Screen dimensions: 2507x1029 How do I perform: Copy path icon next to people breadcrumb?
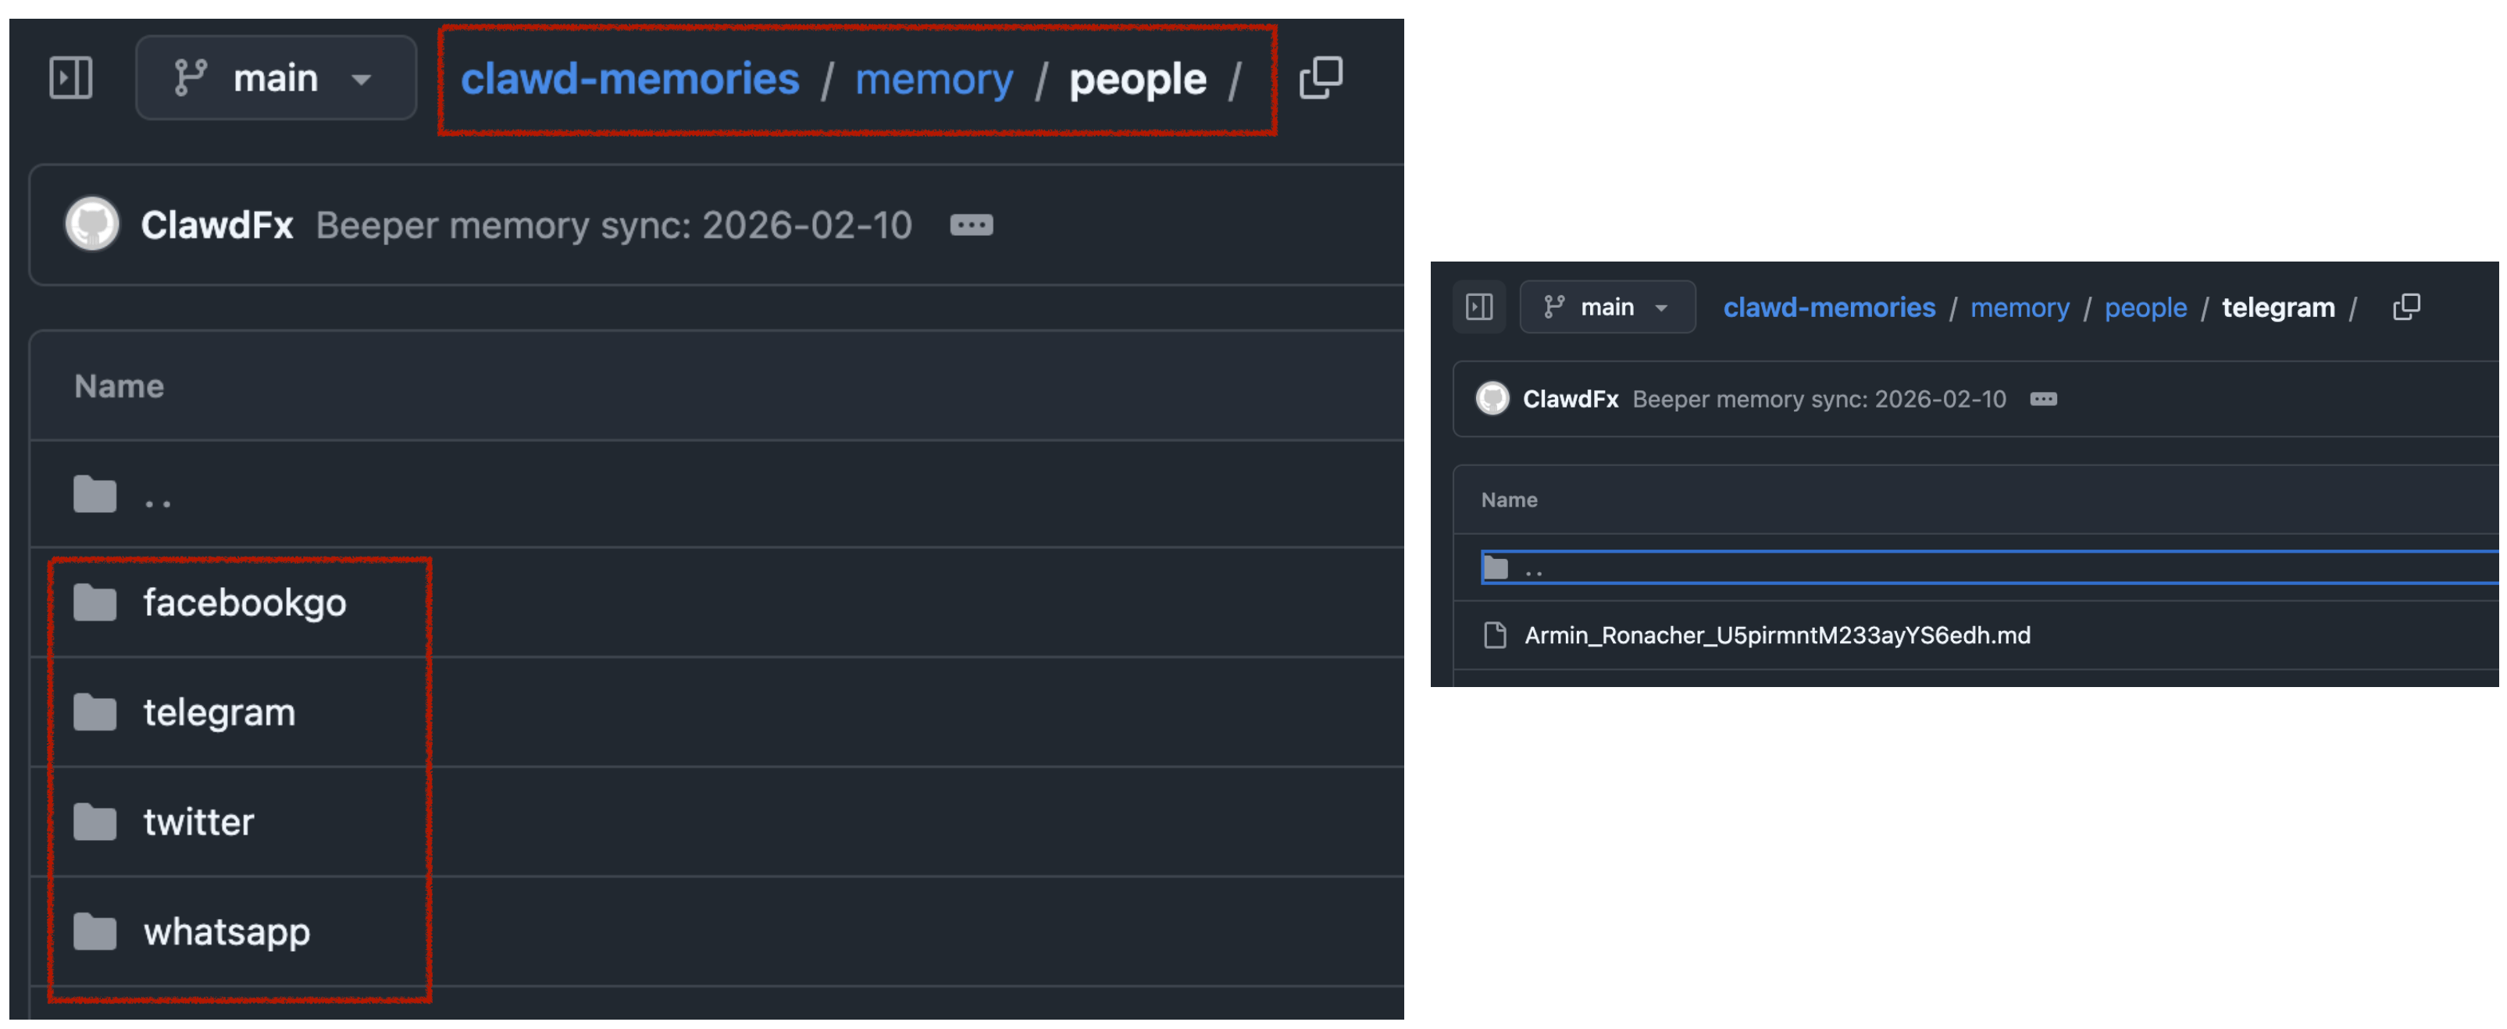pyautogui.click(x=1321, y=78)
